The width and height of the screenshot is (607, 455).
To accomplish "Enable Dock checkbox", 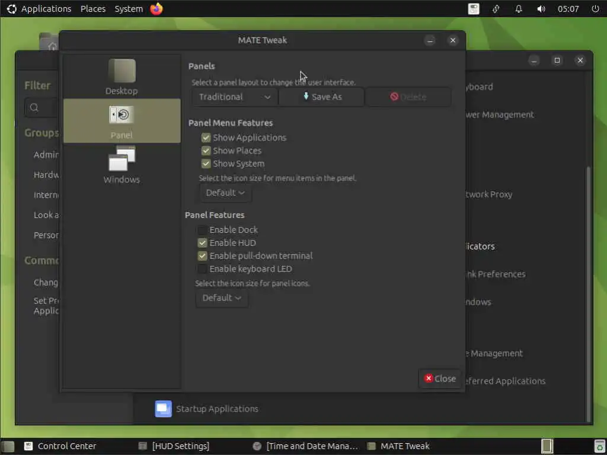I will click(x=202, y=230).
